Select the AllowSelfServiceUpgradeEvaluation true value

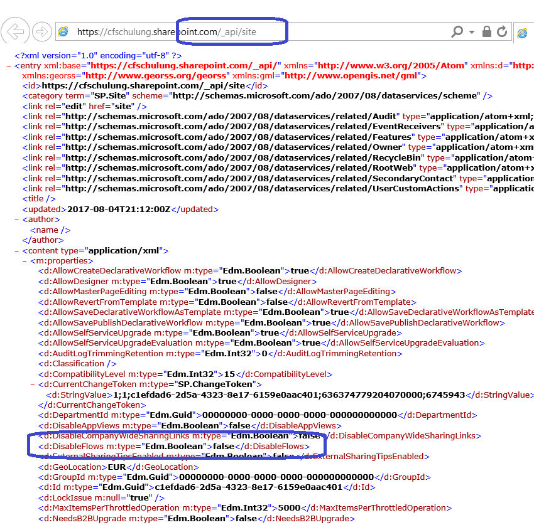[x=311, y=342]
